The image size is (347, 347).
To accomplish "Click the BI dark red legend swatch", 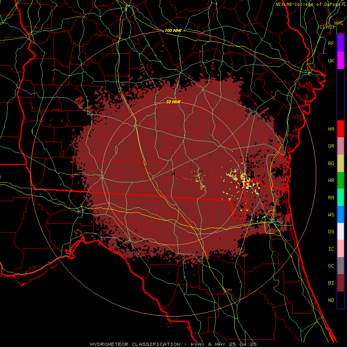I will pos(340,283).
